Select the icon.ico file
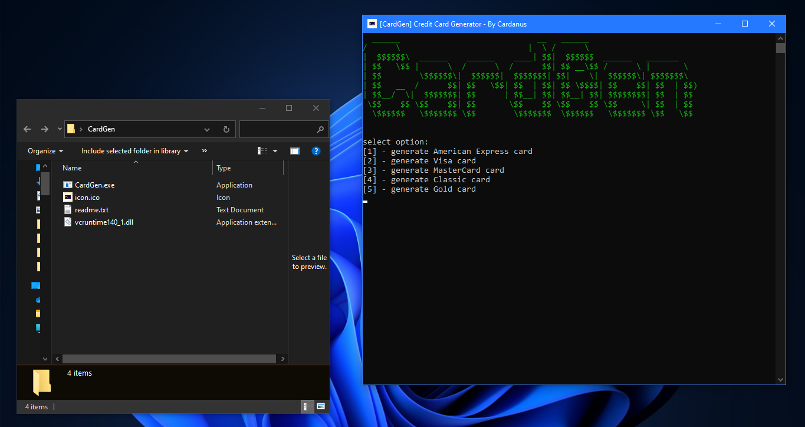 coord(87,198)
